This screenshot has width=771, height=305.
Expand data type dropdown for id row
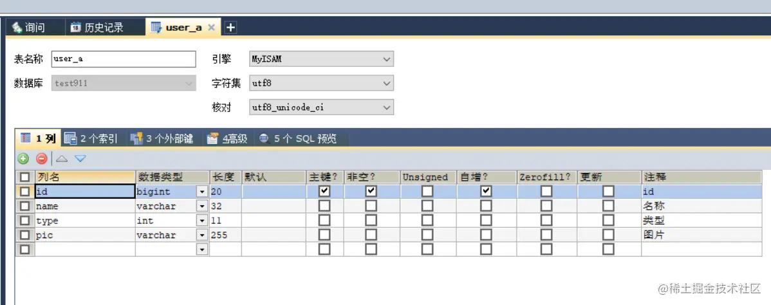[x=202, y=192]
